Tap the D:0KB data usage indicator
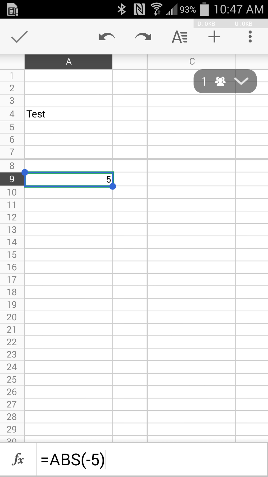268x477 pixels. click(x=206, y=24)
